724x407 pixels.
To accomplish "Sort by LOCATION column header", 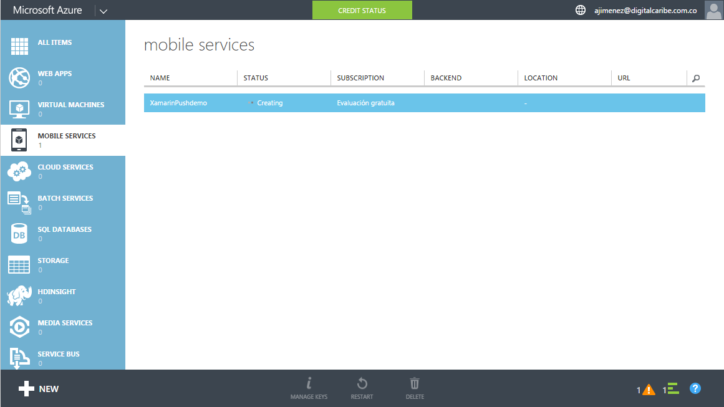I will point(541,78).
